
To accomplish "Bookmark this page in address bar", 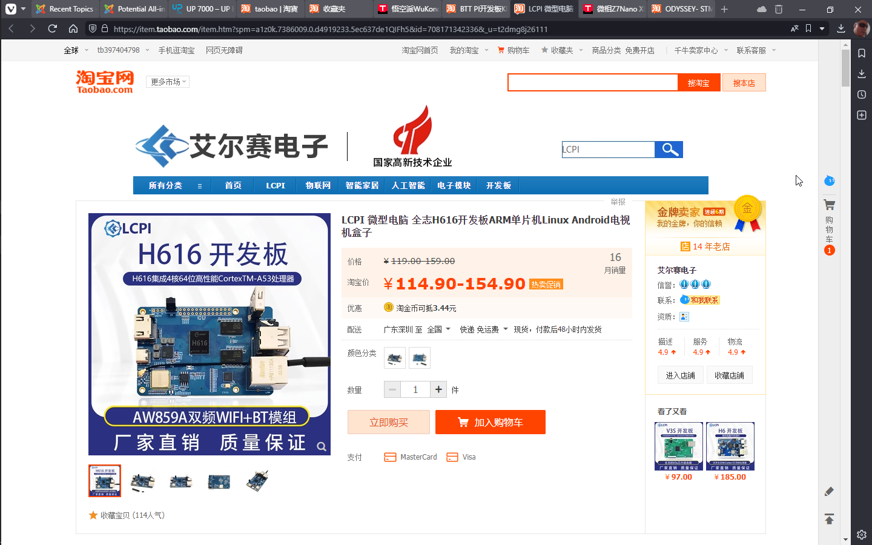I will [x=808, y=28].
